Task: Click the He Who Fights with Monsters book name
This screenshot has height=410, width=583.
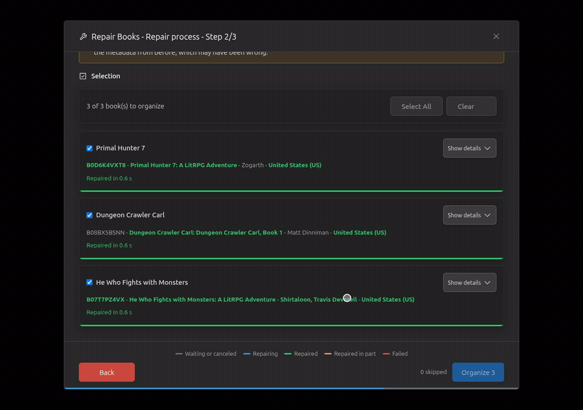Action: click(142, 282)
